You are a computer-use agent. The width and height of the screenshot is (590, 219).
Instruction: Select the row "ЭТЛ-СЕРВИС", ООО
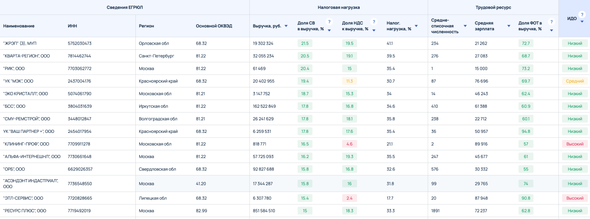click(295, 198)
